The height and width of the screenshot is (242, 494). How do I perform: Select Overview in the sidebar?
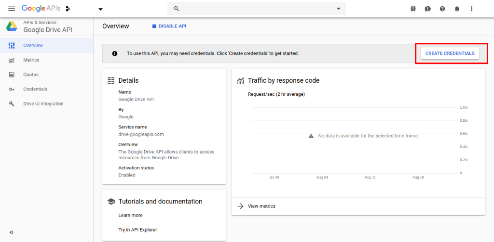pos(33,46)
